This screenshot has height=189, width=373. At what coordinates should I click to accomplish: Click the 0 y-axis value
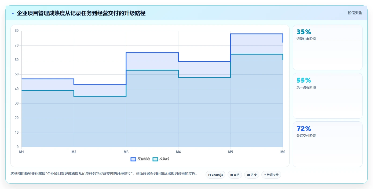tap(18, 147)
